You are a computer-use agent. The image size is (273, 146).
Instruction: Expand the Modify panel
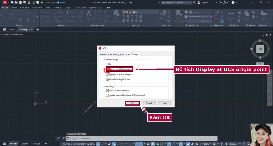tap(62, 25)
